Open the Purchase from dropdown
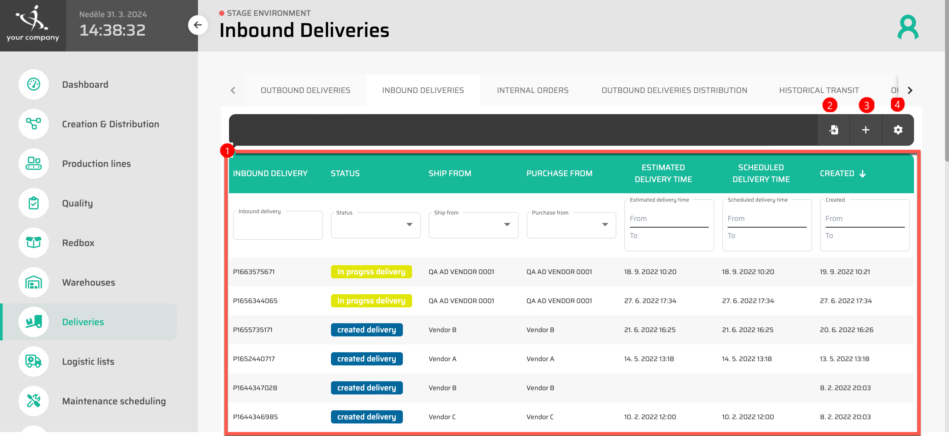 click(x=605, y=225)
